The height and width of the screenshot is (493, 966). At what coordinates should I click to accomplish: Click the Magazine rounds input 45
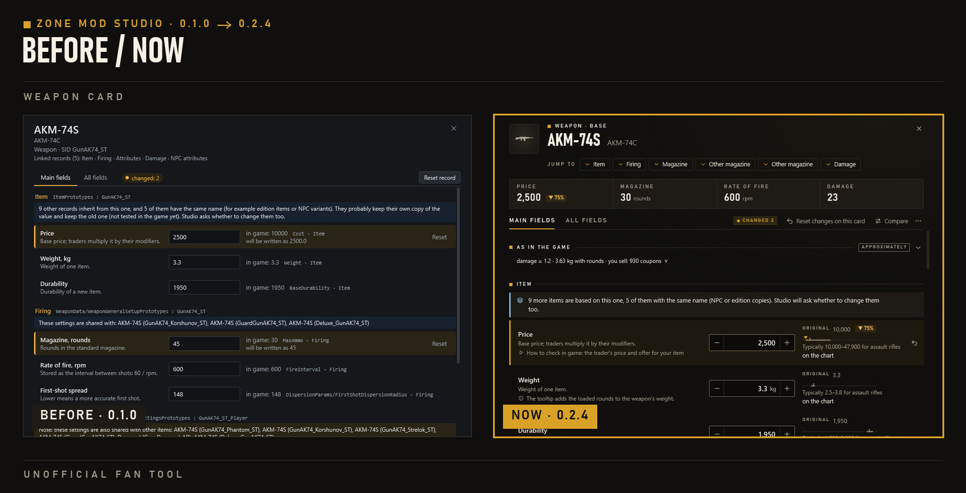[x=204, y=343]
